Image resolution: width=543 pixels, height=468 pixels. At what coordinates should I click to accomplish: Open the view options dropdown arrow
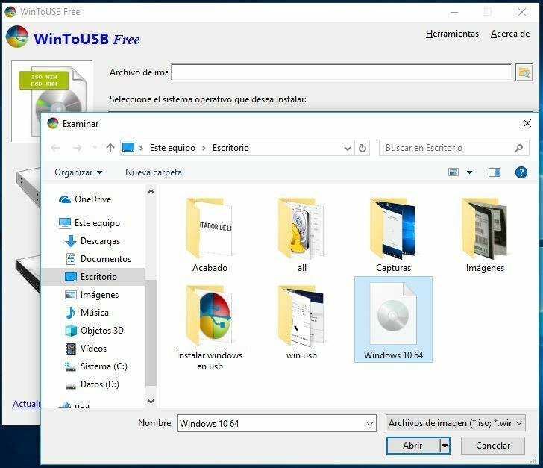click(x=469, y=172)
